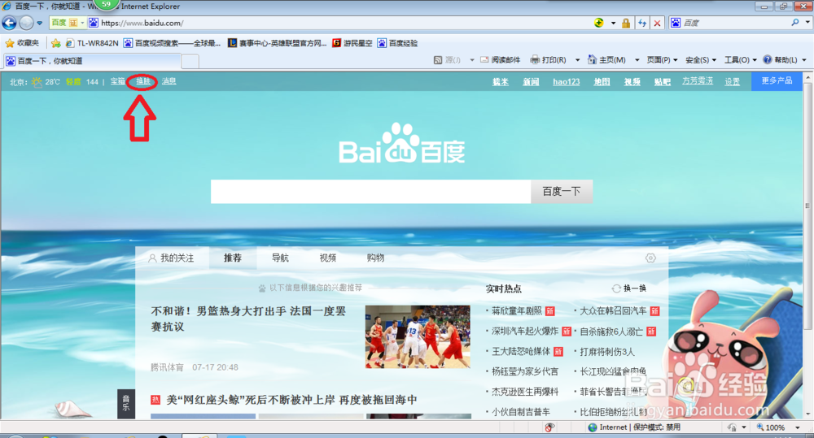The height and width of the screenshot is (438, 814).
Task: Open the TL-WR842N bookmark
Action: pos(92,43)
